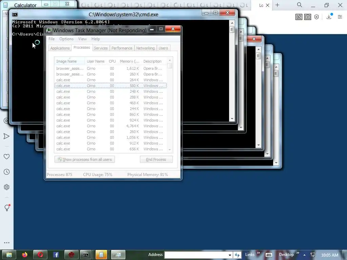This screenshot has width=347, height=260.
Task: Click the camera snapshot icon in Opera toolbar
Action: [x=308, y=17]
